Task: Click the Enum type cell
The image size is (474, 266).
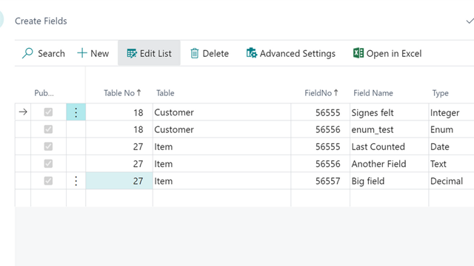Action: pyautogui.click(x=451, y=129)
